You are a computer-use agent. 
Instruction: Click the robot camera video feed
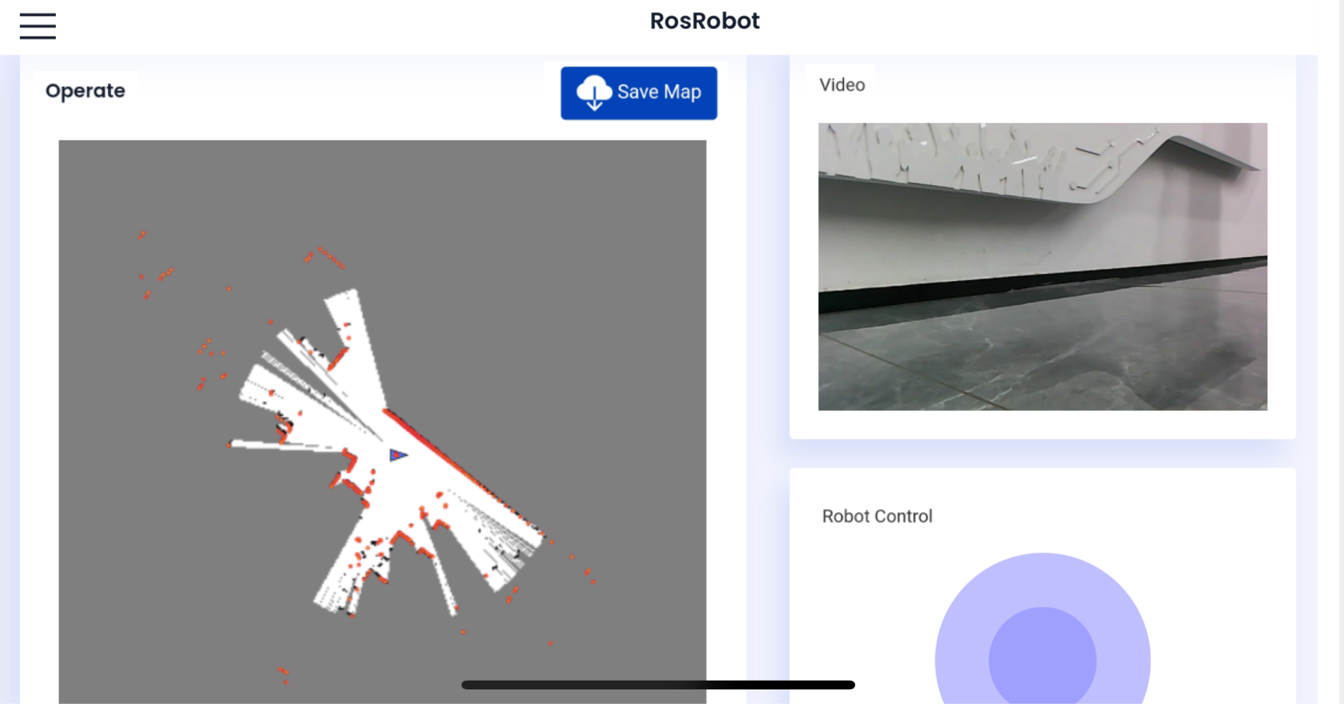coord(1042,267)
